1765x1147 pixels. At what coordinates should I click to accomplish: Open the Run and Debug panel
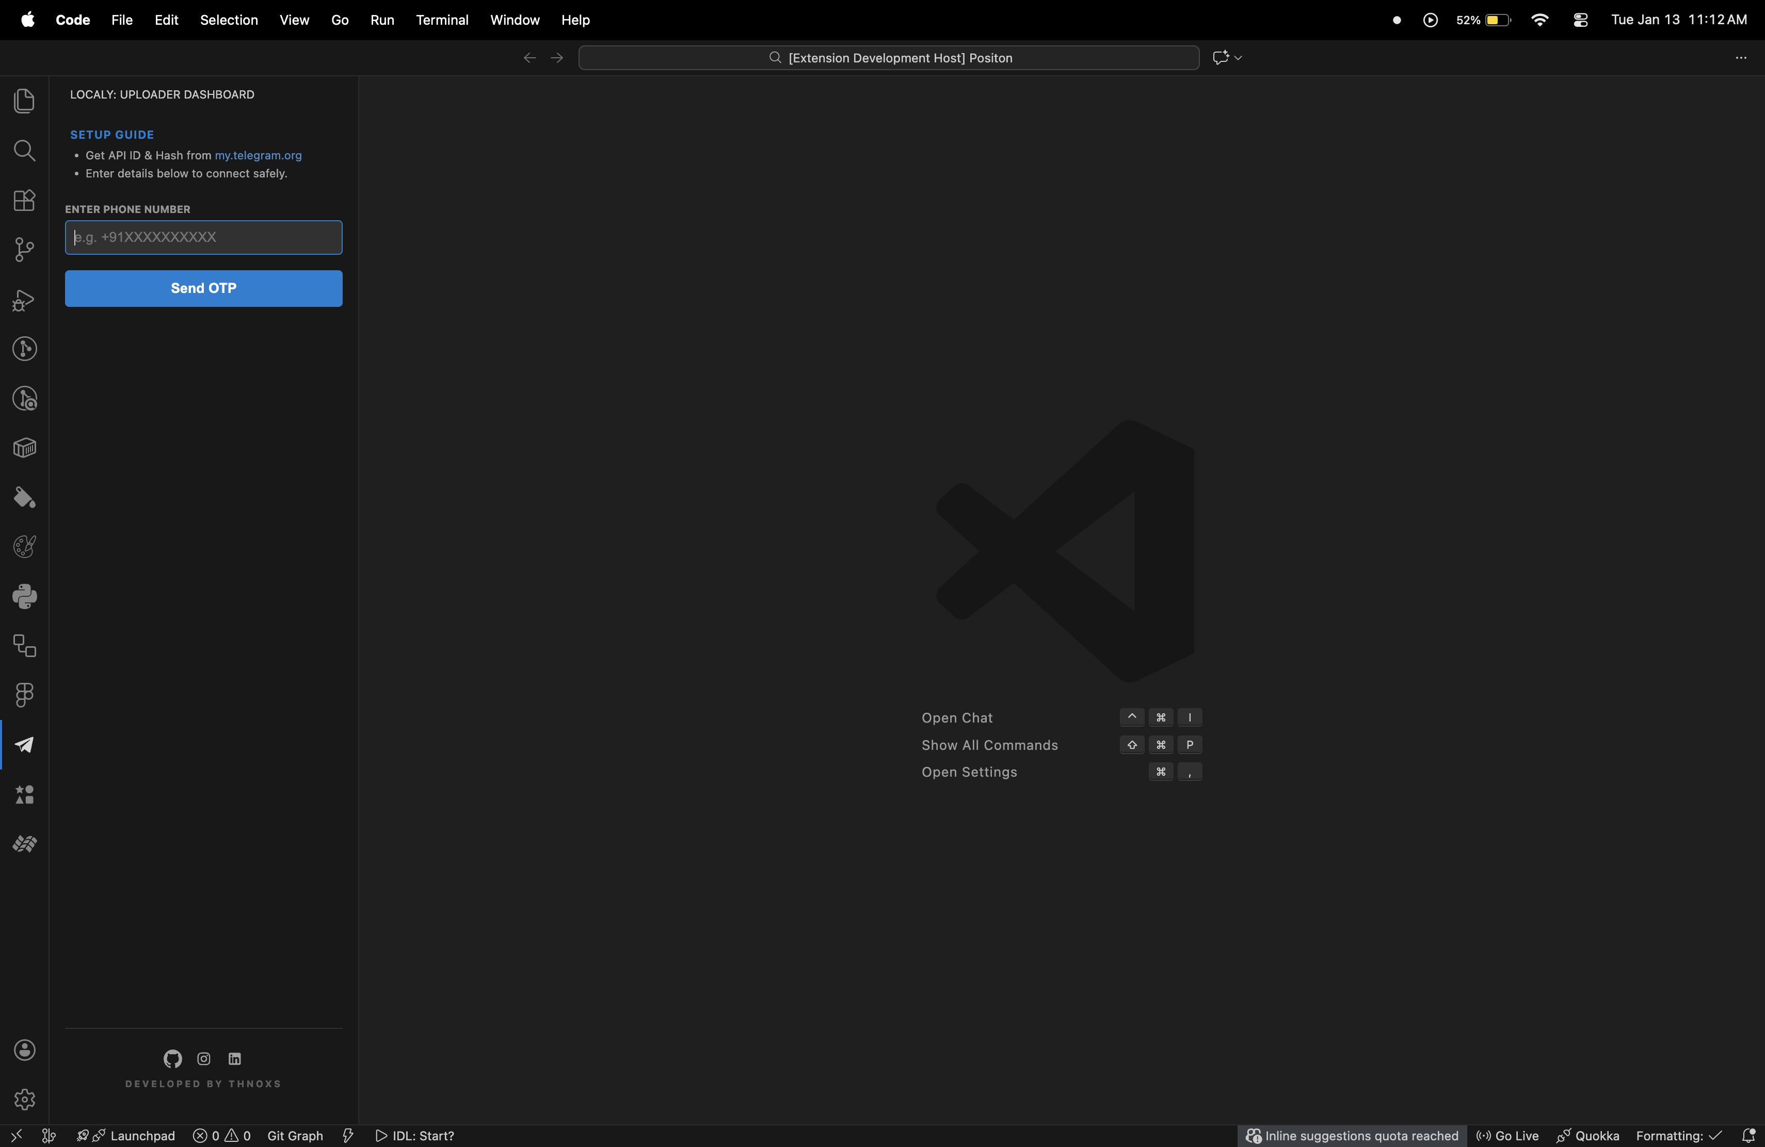tap(24, 300)
